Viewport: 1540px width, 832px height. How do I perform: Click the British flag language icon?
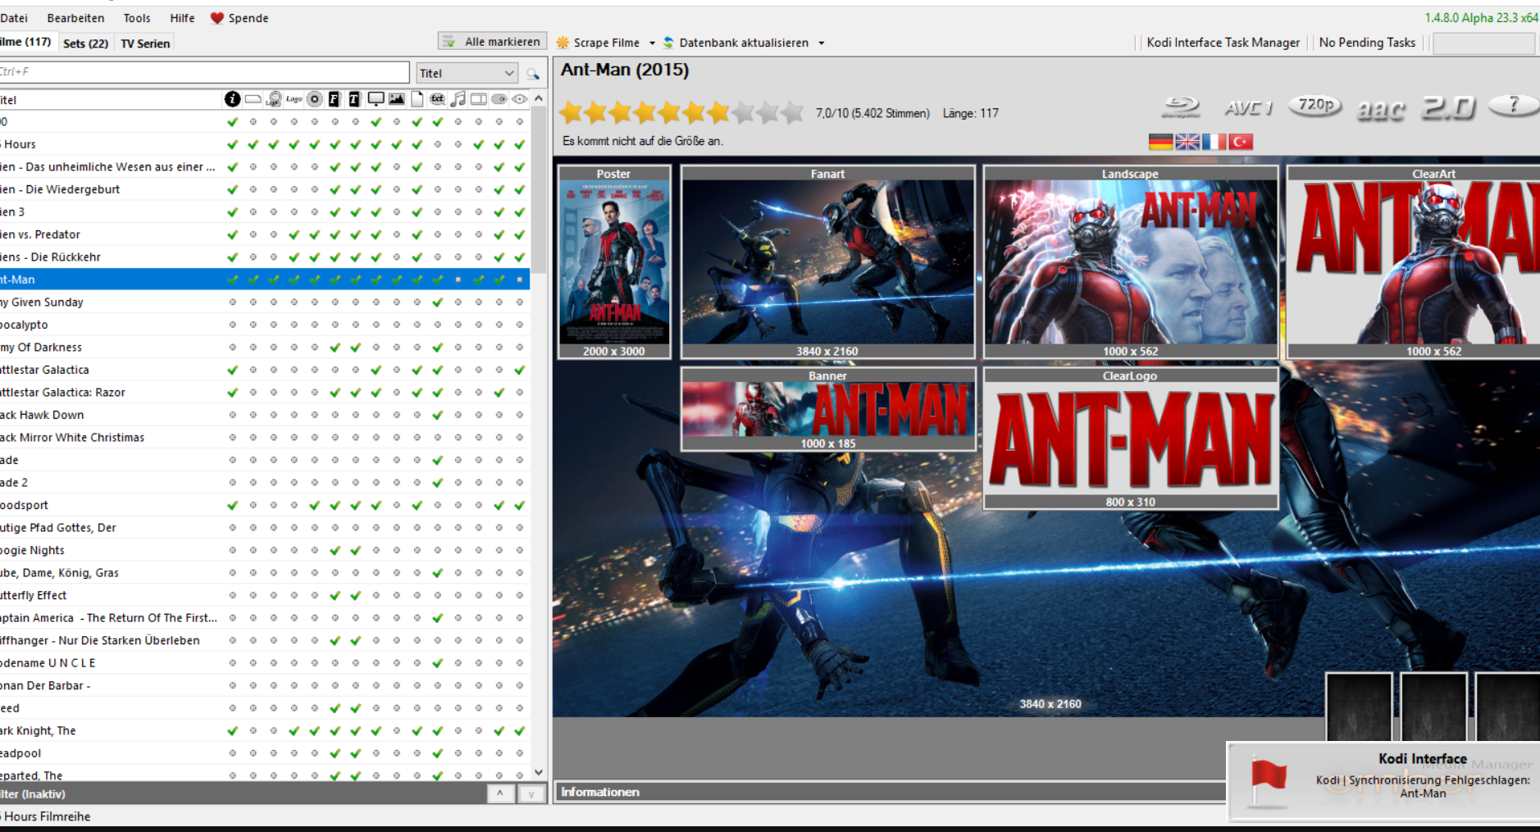(x=1187, y=142)
